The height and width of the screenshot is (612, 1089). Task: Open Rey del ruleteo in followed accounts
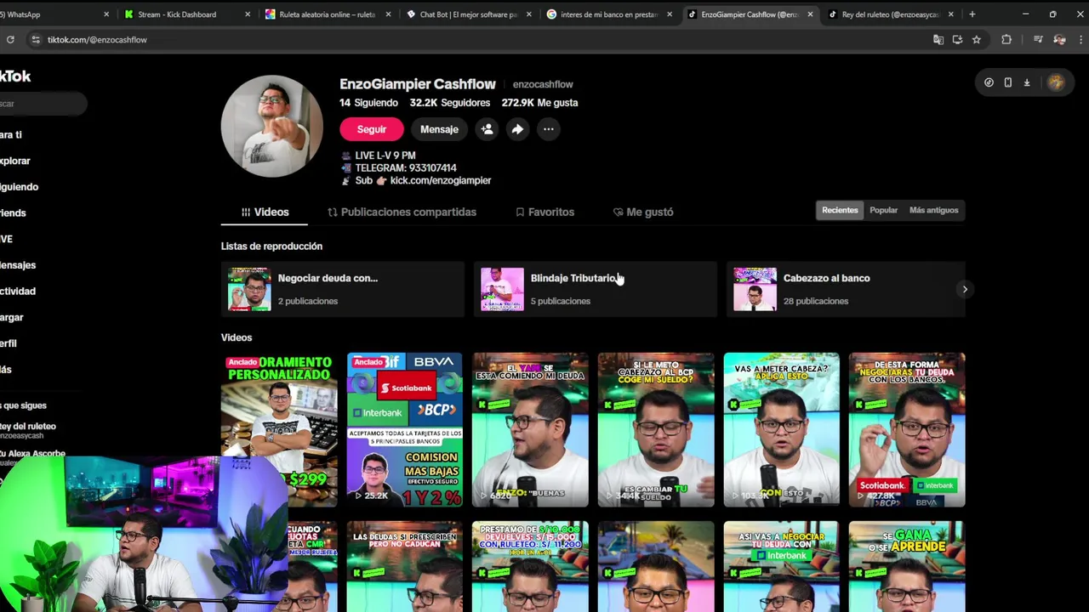click(28, 430)
